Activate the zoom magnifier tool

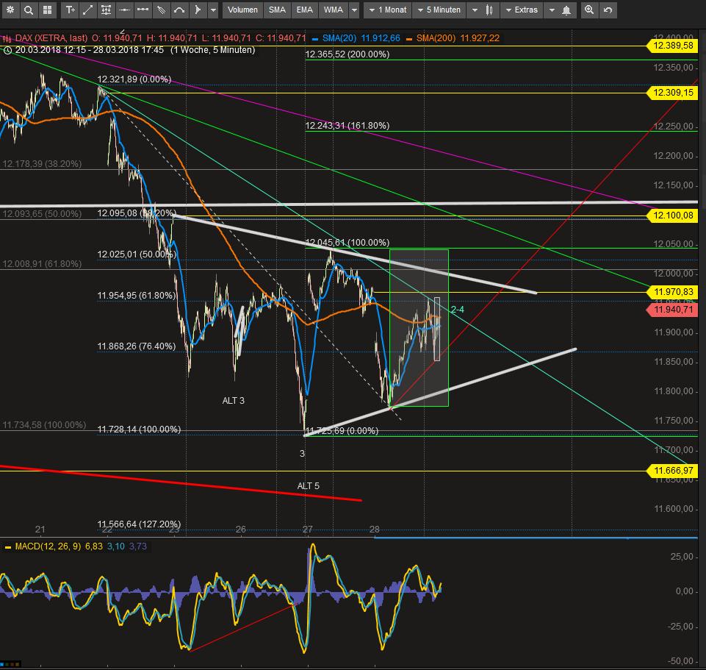pos(589,10)
